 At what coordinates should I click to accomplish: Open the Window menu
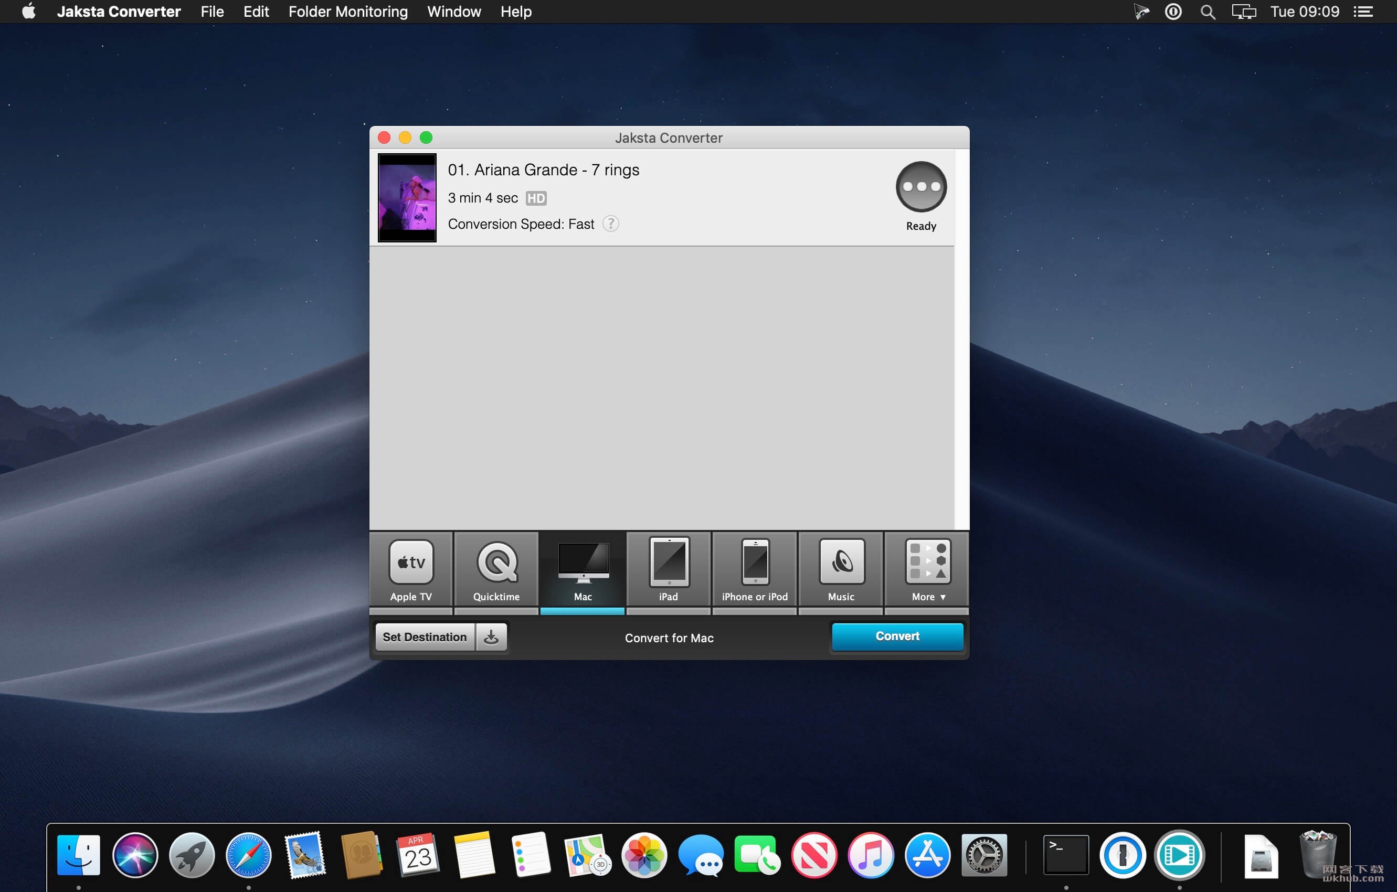453,12
